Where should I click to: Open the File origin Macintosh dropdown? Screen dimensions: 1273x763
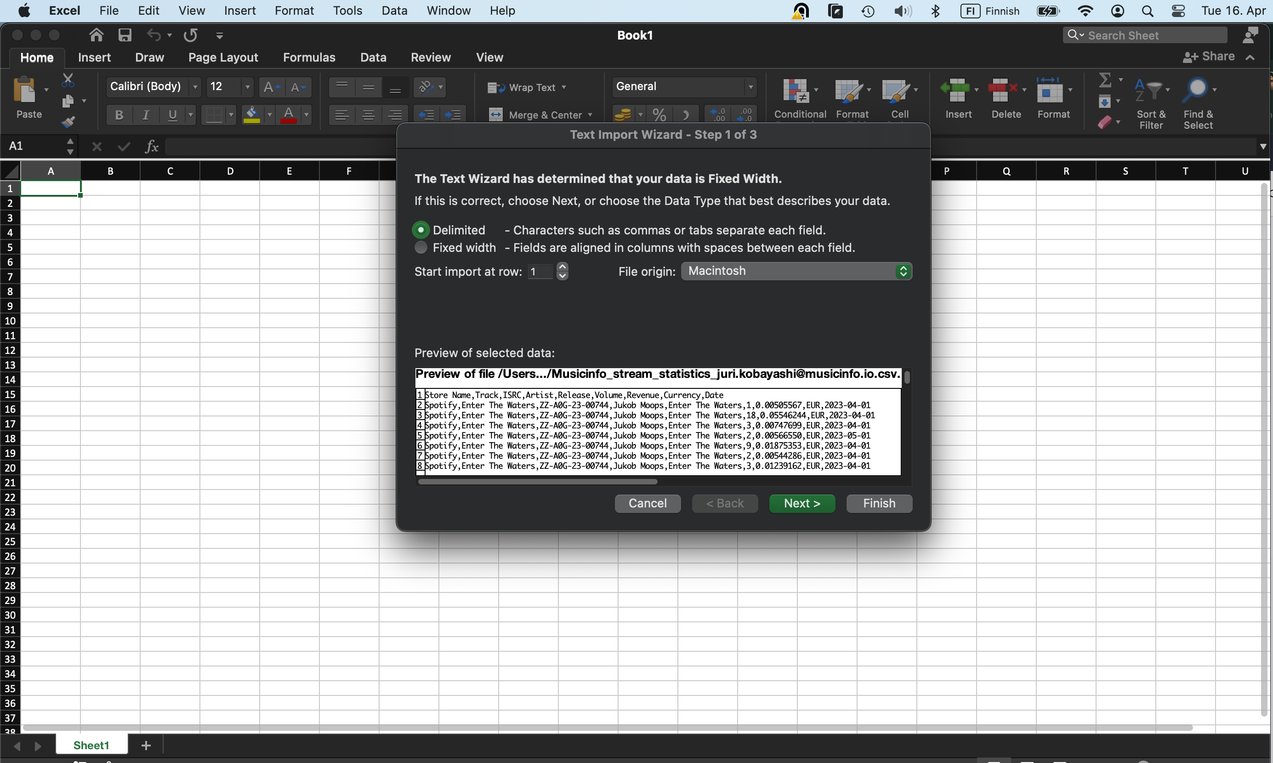click(x=796, y=271)
